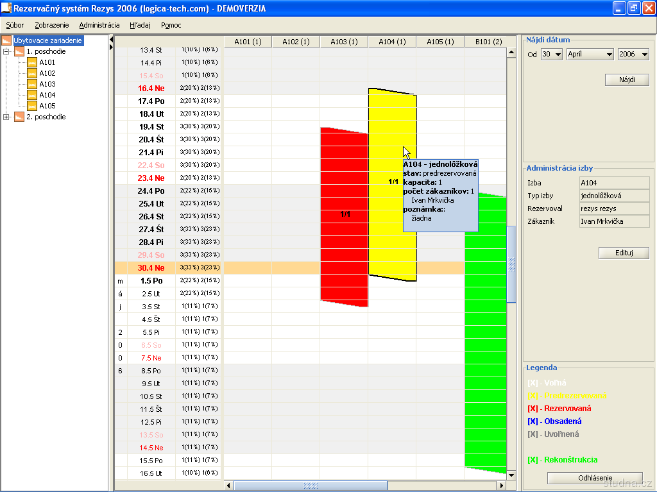Screen dimensions: 657x492
Task: Toggle the green Rekonštrukcia legend marker
Action: [533, 460]
